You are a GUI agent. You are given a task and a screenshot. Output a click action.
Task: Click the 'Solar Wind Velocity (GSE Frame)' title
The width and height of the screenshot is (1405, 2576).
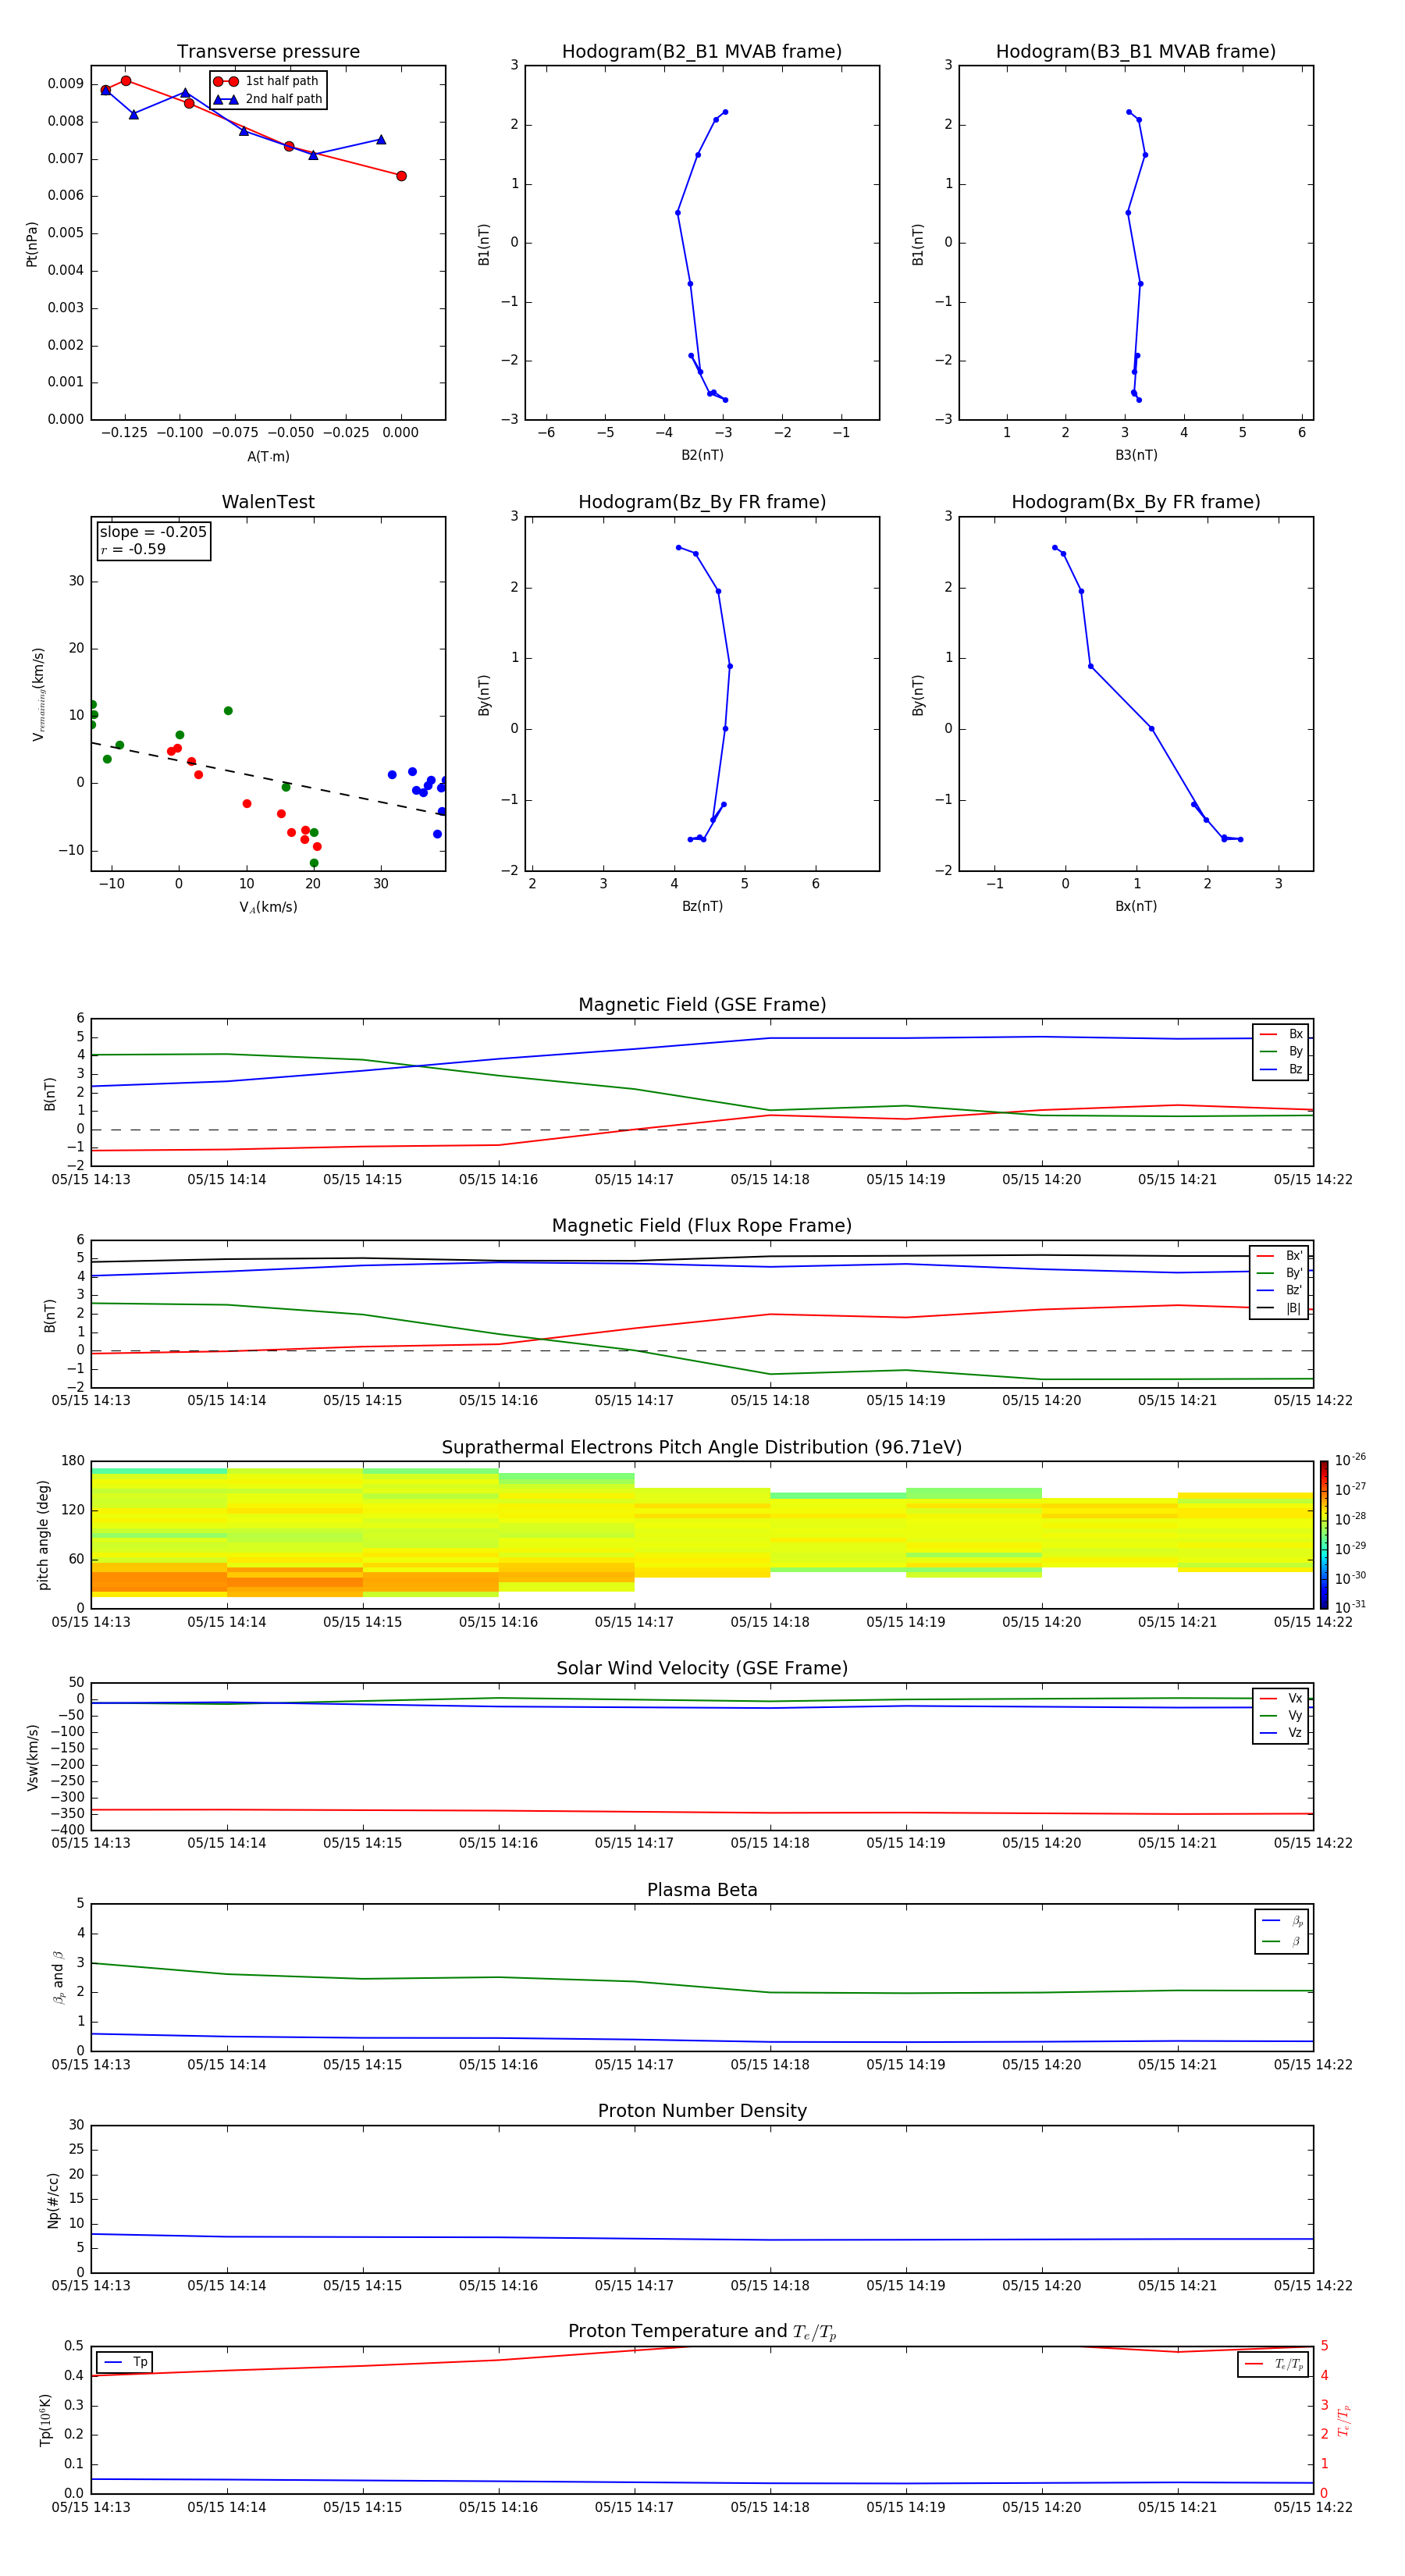(x=702, y=1669)
